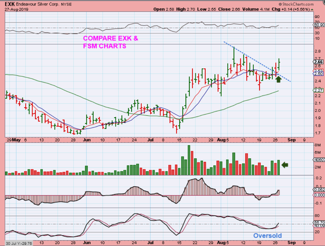Select the 'Endeavour Silver Corp.' company name
This screenshot has height=246, width=325.
coord(38,4)
